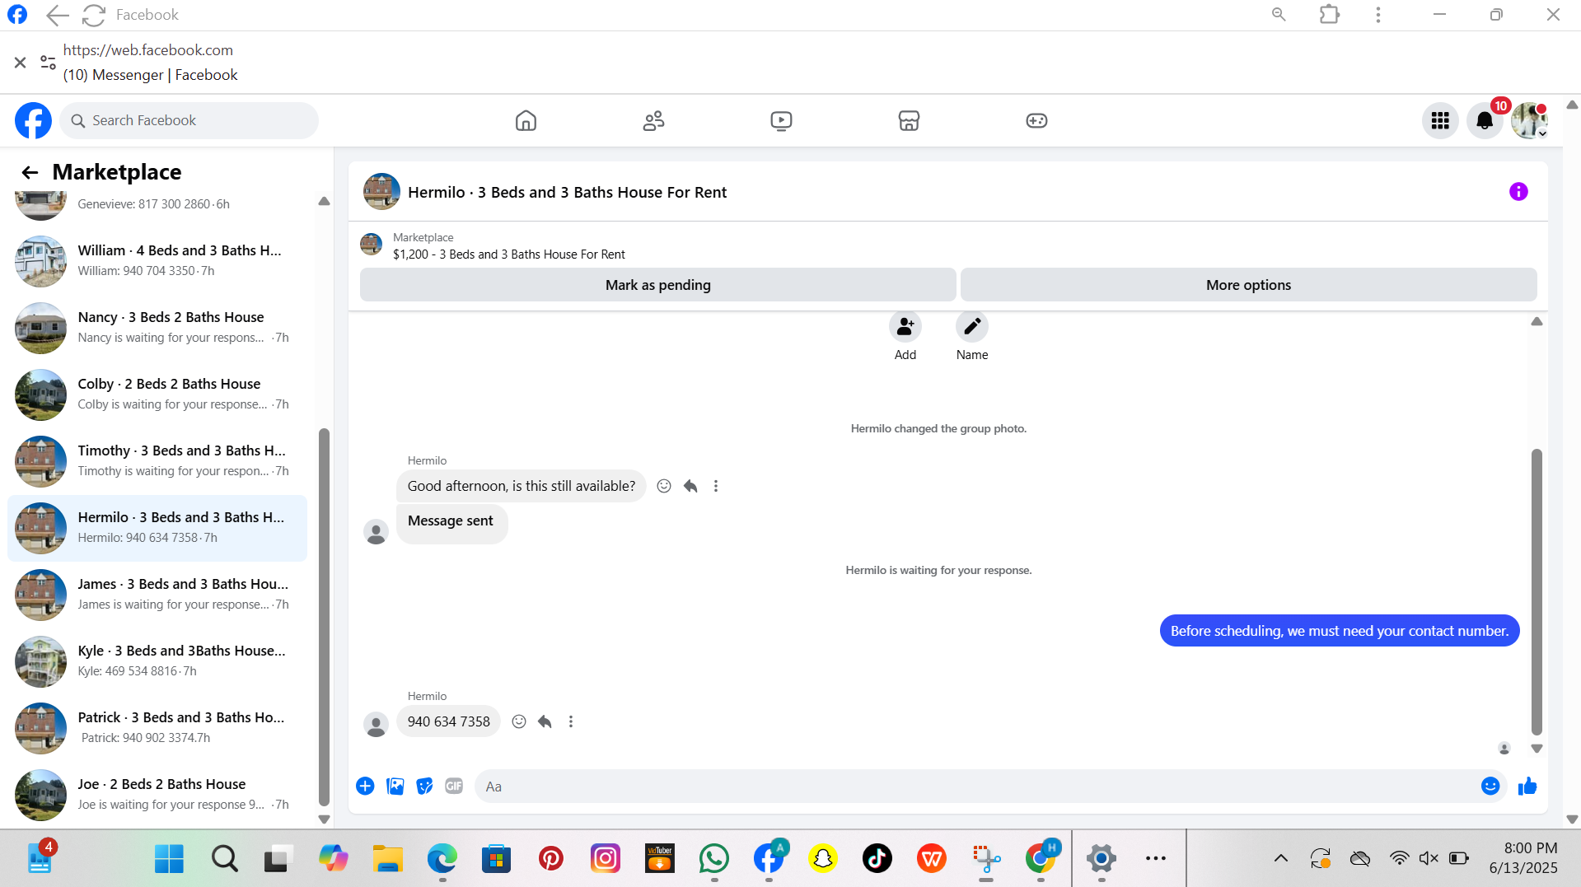The width and height of the screenshot is (1581, 887).
Task: Click the chat messages scrollbar
Action: [x=1537, y=591]
